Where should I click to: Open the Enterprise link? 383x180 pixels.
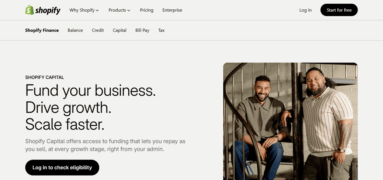pos(172,10)
